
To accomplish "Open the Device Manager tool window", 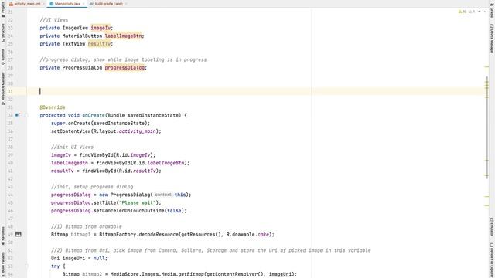I will [492, 39].
